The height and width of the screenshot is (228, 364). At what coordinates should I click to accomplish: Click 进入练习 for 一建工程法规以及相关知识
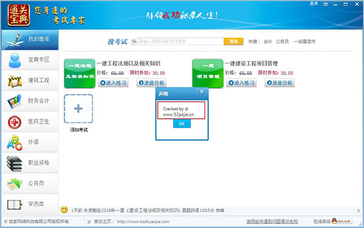pyautogui.click(x=113, y=83)
